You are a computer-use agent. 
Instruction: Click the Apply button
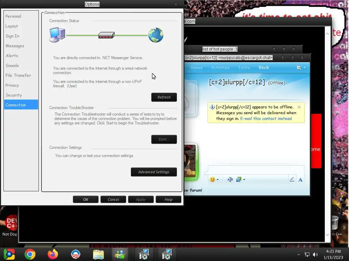[141, 199]
